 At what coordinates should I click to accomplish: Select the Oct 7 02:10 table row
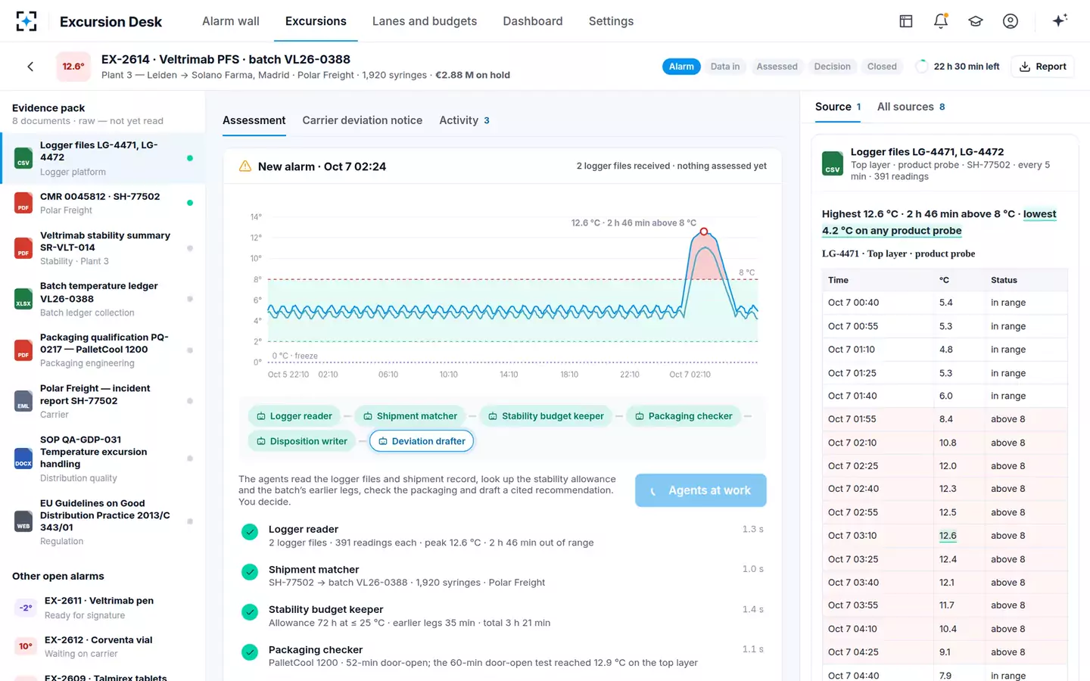pos(945,443)
